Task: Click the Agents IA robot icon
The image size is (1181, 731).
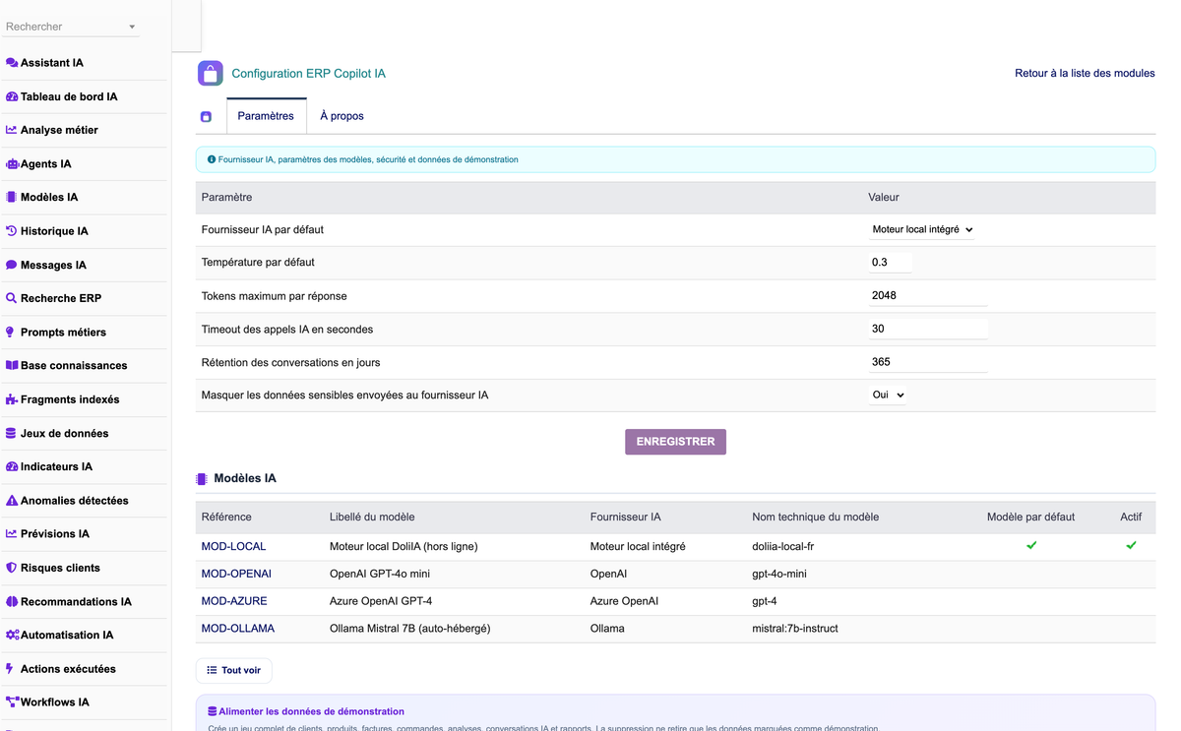Action: [12, 164]
